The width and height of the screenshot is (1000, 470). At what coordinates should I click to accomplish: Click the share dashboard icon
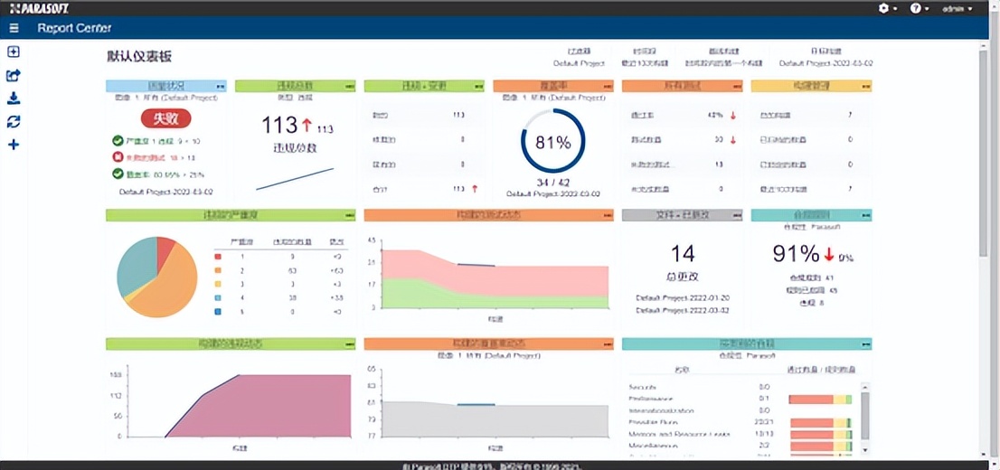(14, 76)
